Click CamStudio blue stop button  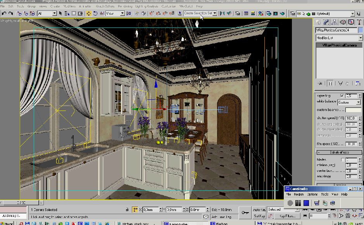click(x=306, y=203)
